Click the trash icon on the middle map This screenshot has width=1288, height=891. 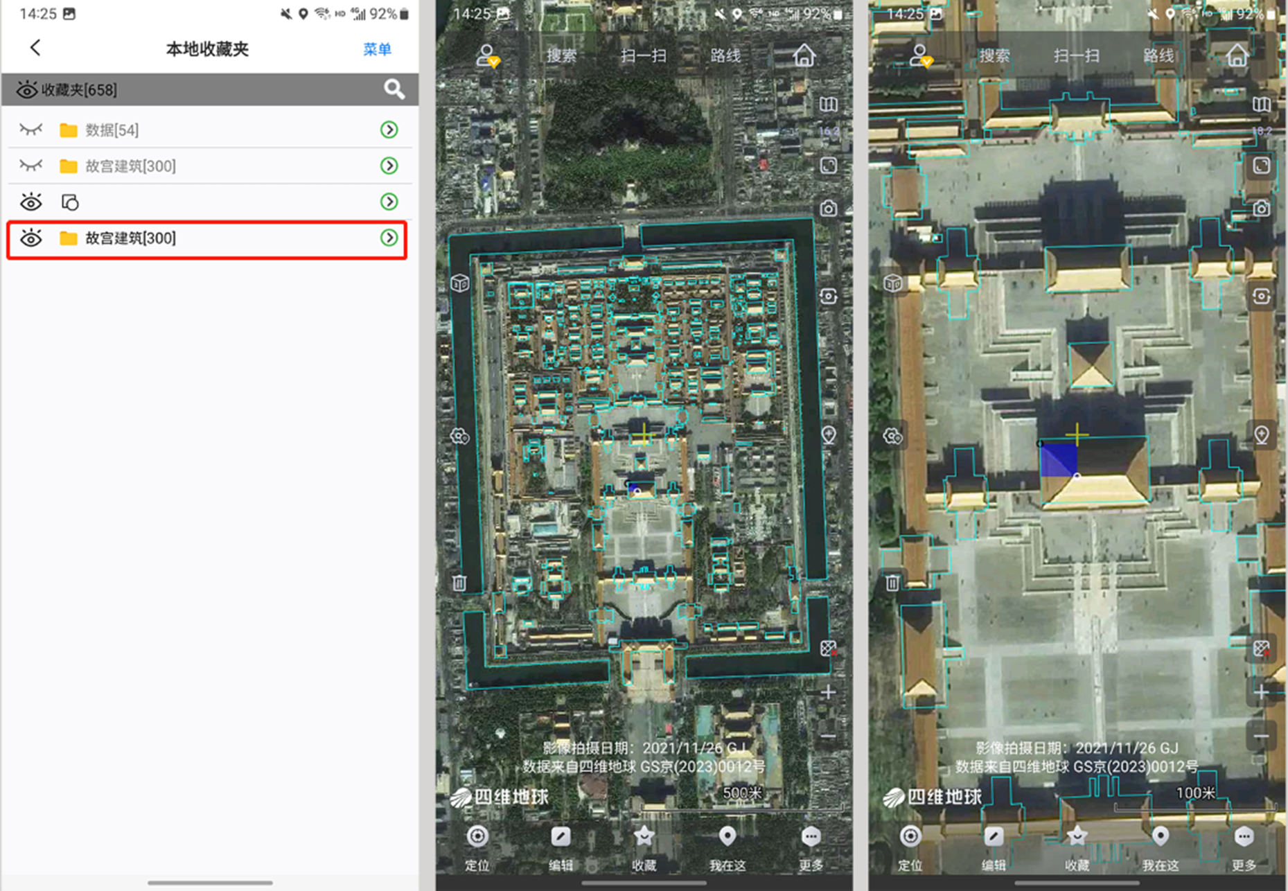tap(459, 583)
